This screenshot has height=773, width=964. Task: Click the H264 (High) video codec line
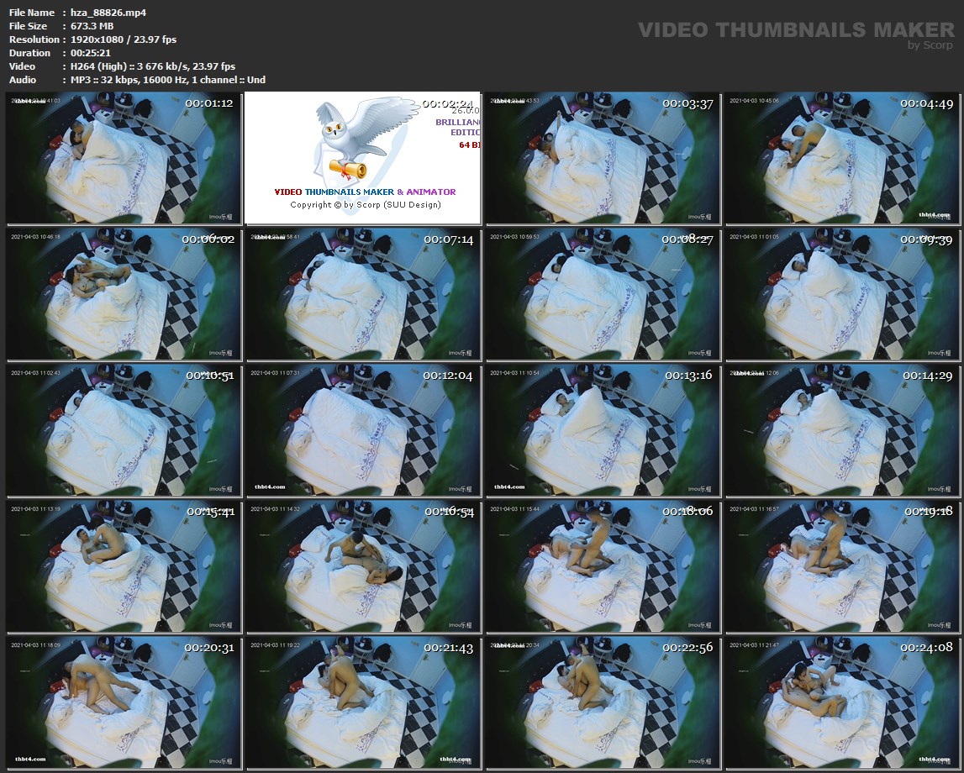click(153, 66)
